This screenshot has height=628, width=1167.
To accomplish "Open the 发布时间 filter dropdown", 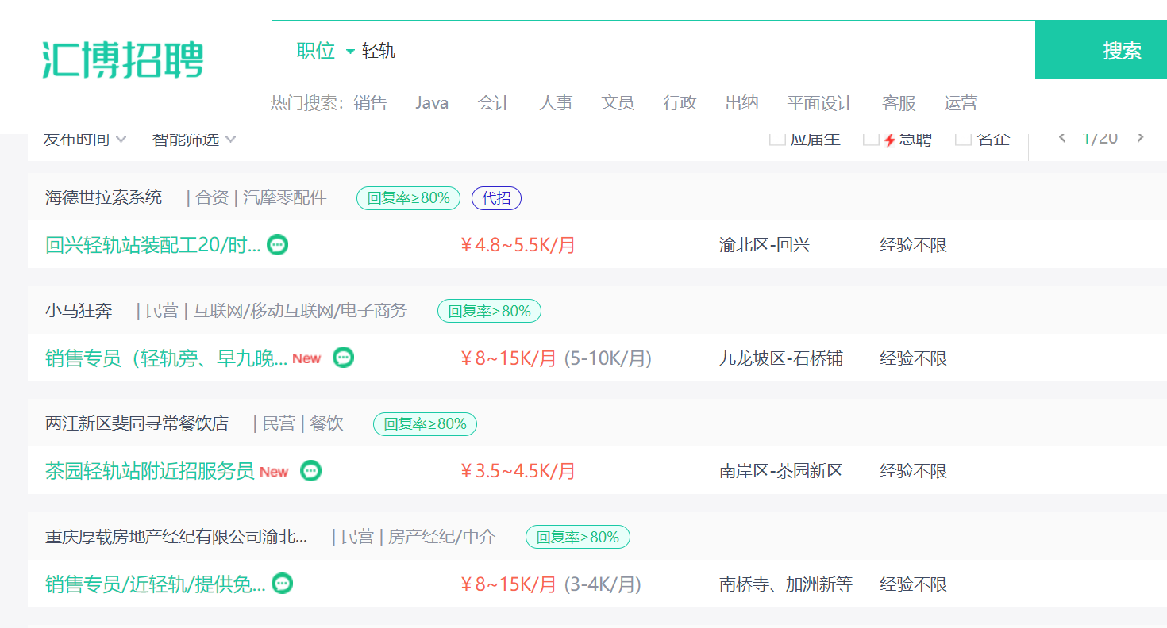I will [x=84, y=140].
